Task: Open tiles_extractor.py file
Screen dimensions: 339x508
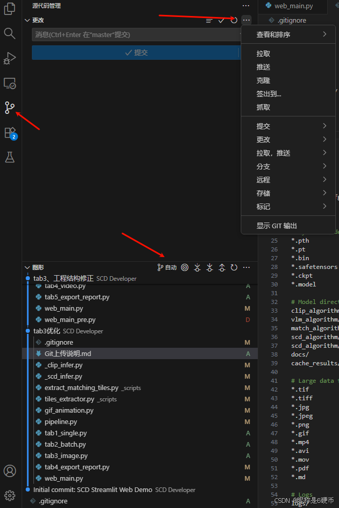Action: (x=140, y=399)
